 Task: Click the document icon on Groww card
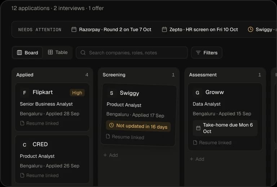coord(195,142)
